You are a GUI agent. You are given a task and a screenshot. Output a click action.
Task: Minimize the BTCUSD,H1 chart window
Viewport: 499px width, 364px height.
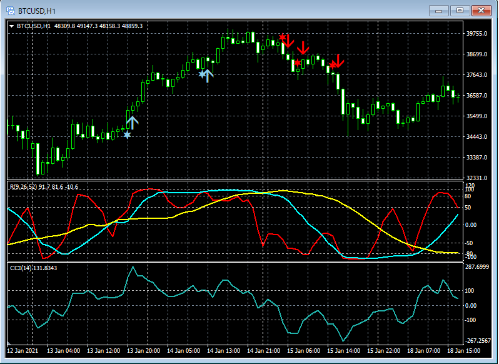(x=440, y=11)
